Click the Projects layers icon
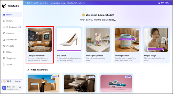 point(4,46)
